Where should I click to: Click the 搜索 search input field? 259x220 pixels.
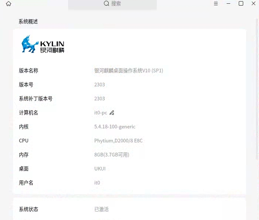[117, 4]
